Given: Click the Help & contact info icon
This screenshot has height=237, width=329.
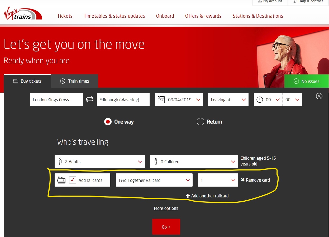Looking at the screenshot, I should pyautogui.click(x=294, y=1).
